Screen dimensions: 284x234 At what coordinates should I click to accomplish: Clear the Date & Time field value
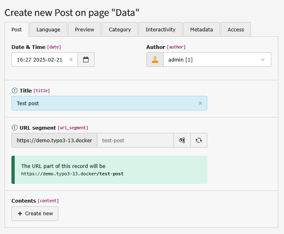tap(71, 60)
